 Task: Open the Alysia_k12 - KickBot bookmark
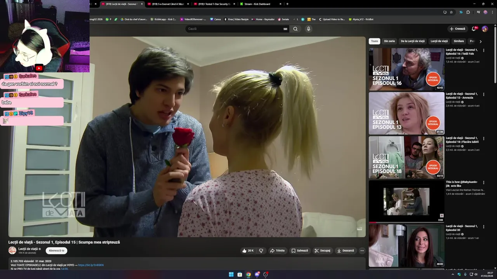coord(361,19)
